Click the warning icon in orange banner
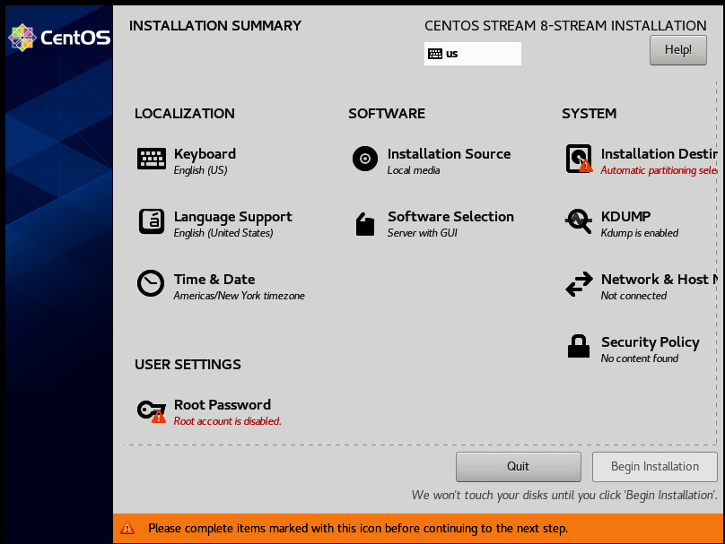 pyautogui.click(x=127, y=527)
